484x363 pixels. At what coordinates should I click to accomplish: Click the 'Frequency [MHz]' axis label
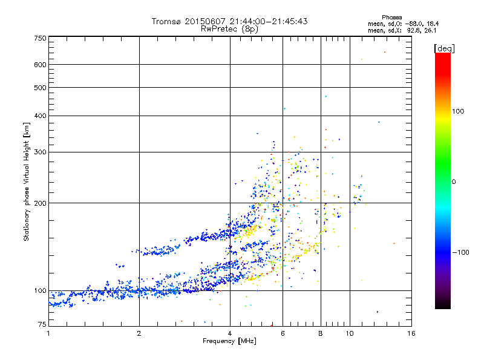(229, 341)
